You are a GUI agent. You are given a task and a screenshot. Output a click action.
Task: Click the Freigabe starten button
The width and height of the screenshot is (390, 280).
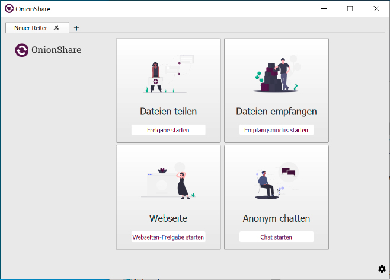(168, 130)
